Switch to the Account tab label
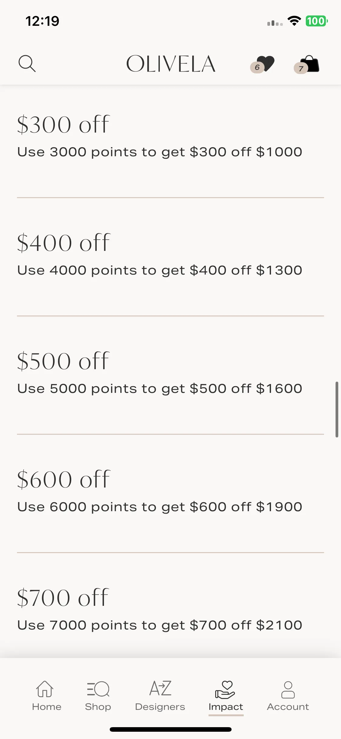Screen dimensions: 341x739 point(288,707)
